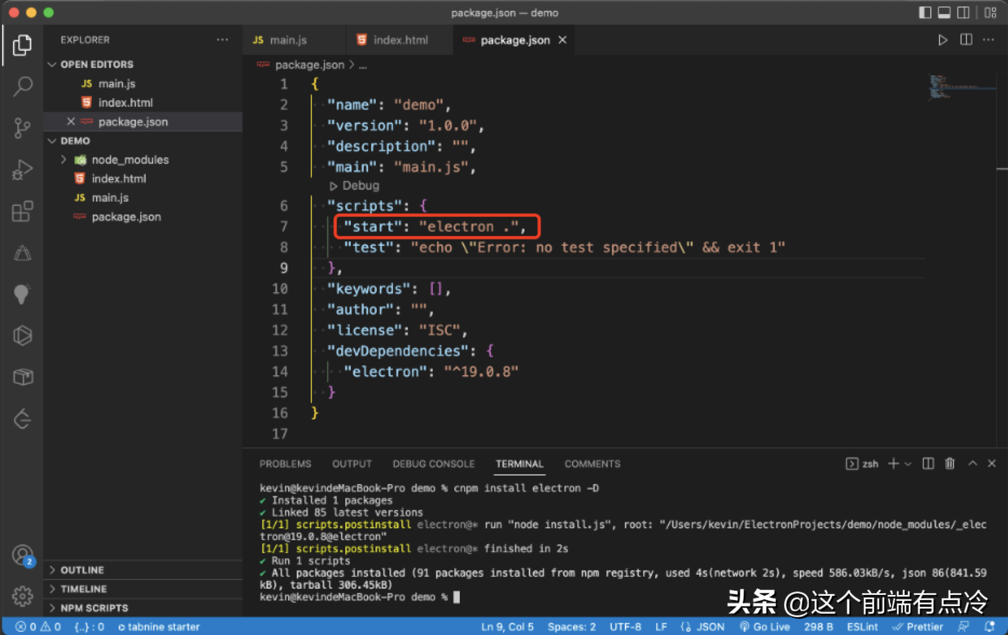Open the Extensions view
1008x635 pixels.
(x=22, y=211)
